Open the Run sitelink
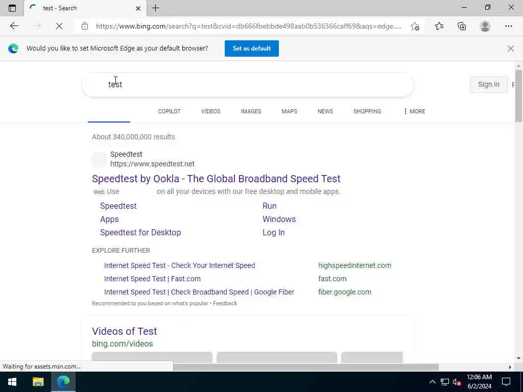Viewport: 523px width, 392px height. (x=270, y=206)
